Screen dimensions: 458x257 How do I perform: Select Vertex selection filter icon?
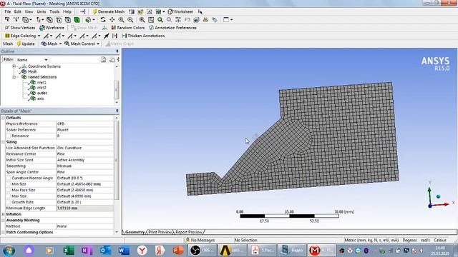click(x=49, y=20)
